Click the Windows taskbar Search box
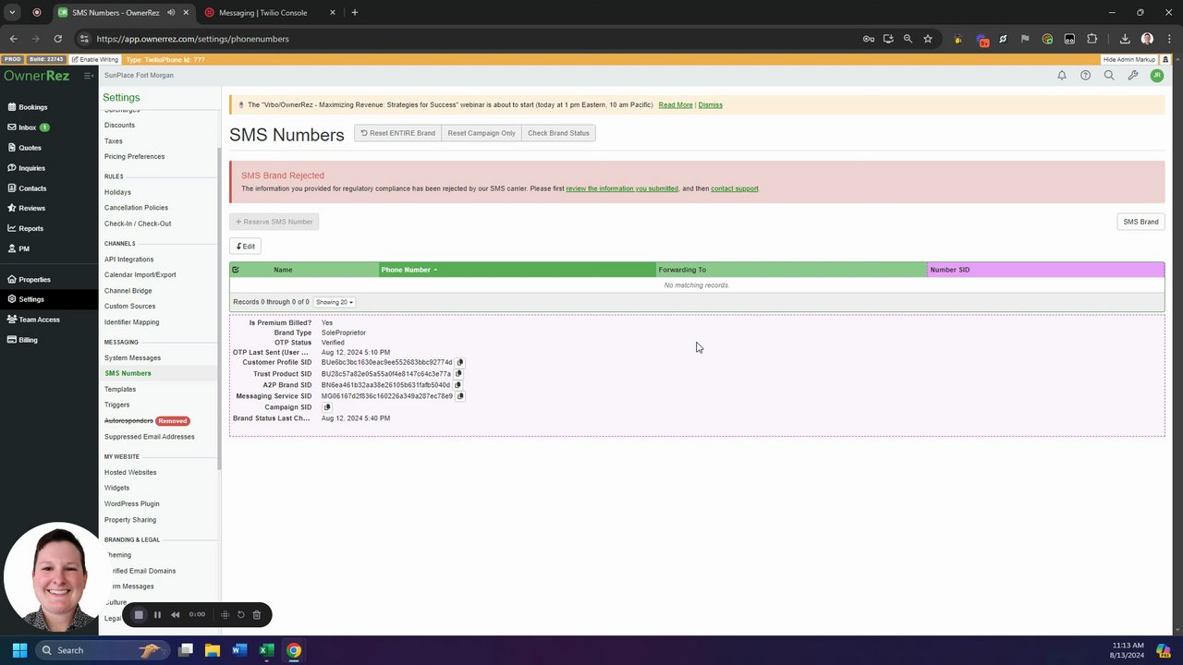The image size is (1183, 665). point(102,650)
